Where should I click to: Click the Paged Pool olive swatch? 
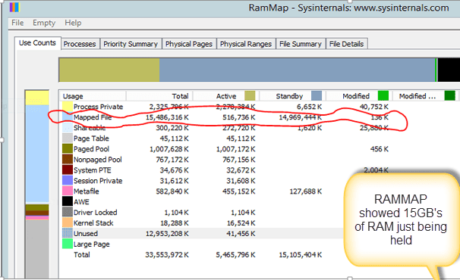click(68, 148)
